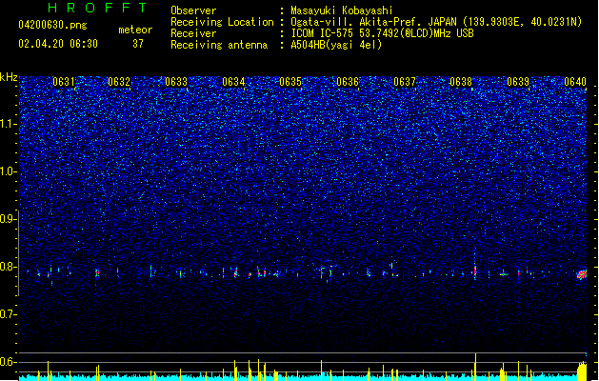Viewport: 599px width, 381px height.
Task: Click the Receiving antenna label
Action: 219,45
